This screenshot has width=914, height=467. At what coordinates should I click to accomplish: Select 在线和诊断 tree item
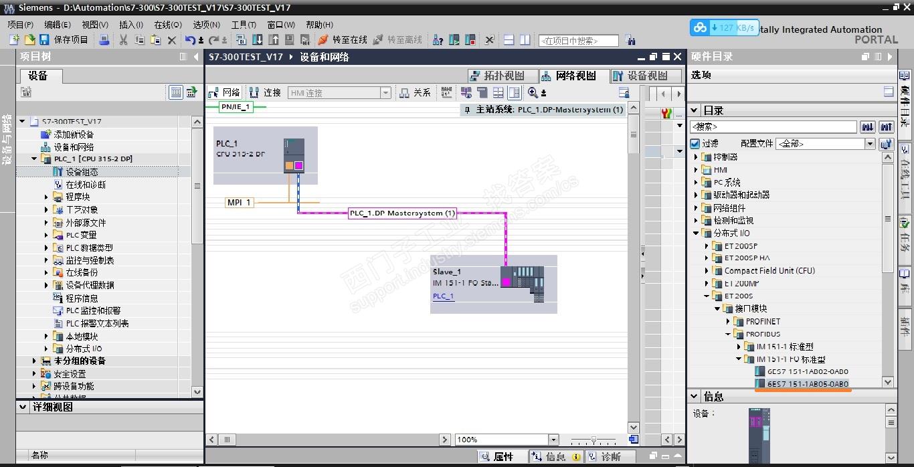86,185
